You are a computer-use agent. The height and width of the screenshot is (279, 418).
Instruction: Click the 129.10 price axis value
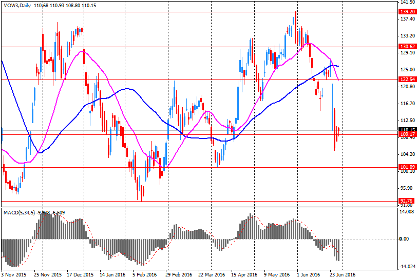coord(408,53)
